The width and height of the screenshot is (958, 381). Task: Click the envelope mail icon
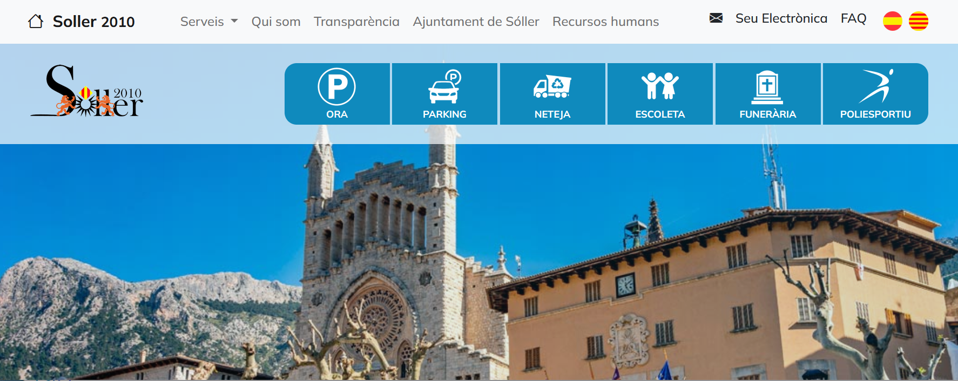(x=716, y=18)
